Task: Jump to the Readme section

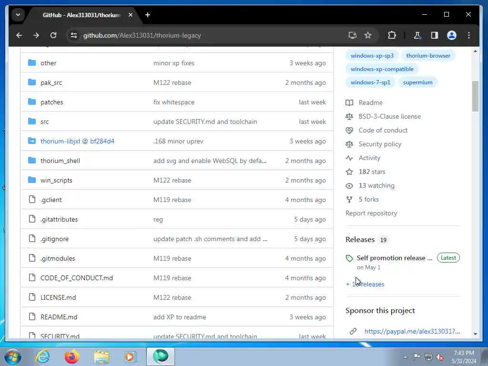Action: pos(370,103)
